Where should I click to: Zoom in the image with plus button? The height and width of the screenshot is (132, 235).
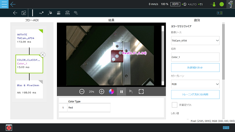(102, 91)
